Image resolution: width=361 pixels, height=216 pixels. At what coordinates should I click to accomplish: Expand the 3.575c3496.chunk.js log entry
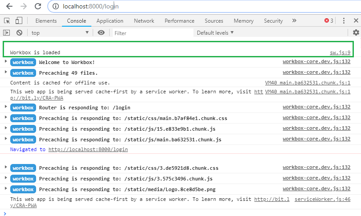tap(6, 178)
